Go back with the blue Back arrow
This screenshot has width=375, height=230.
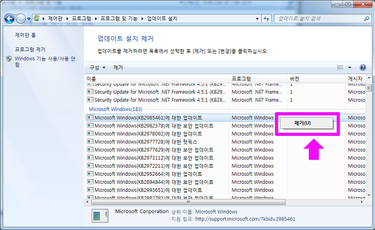coord(9,19)
